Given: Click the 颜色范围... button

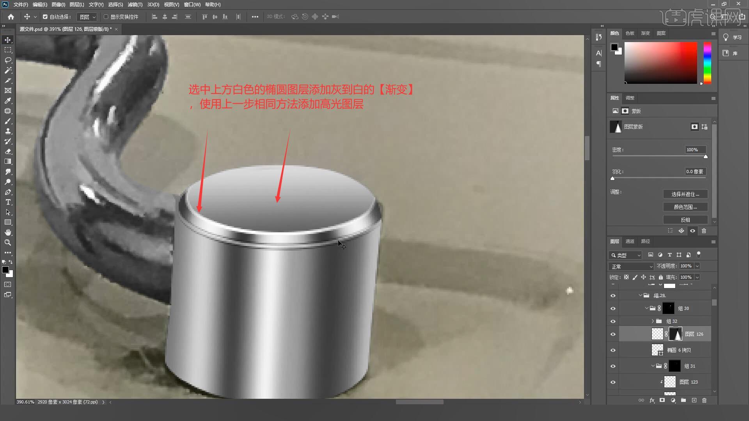Looking at the screenshot, I should point(685,207).
